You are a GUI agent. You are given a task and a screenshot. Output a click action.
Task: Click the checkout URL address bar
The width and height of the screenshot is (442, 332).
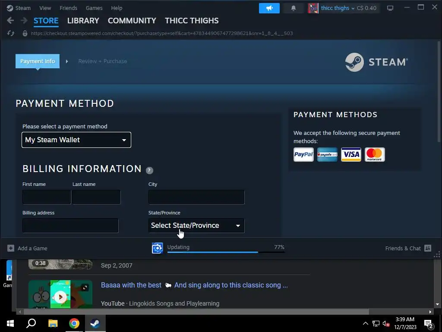(162, 33)
